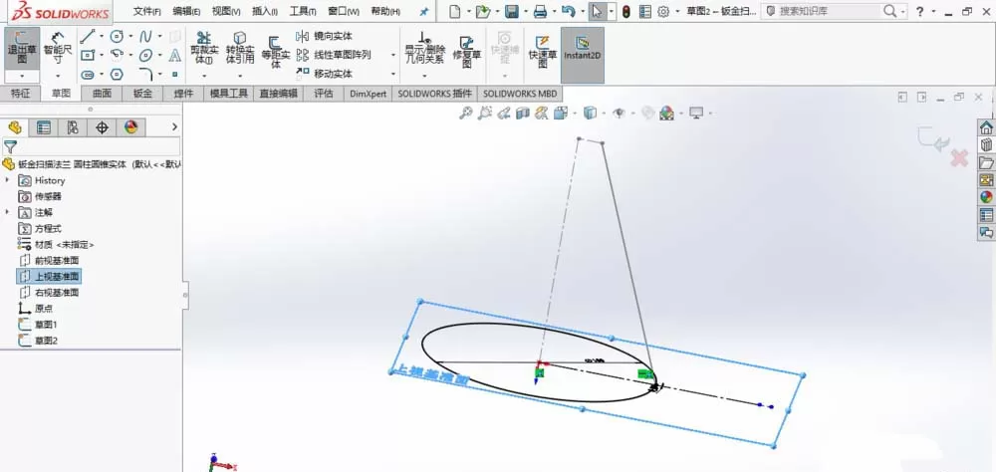Open the 编辑(E) menu
The width and height of the screenshot is (996, 472).
point(186,11)
